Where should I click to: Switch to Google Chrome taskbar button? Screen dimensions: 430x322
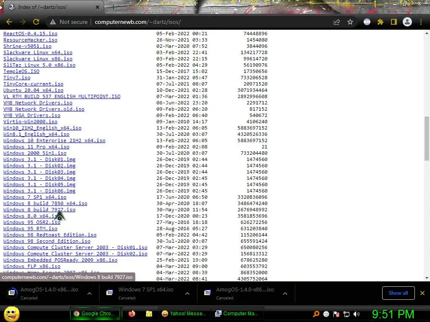pyautogui.click(x=95, y=314)
